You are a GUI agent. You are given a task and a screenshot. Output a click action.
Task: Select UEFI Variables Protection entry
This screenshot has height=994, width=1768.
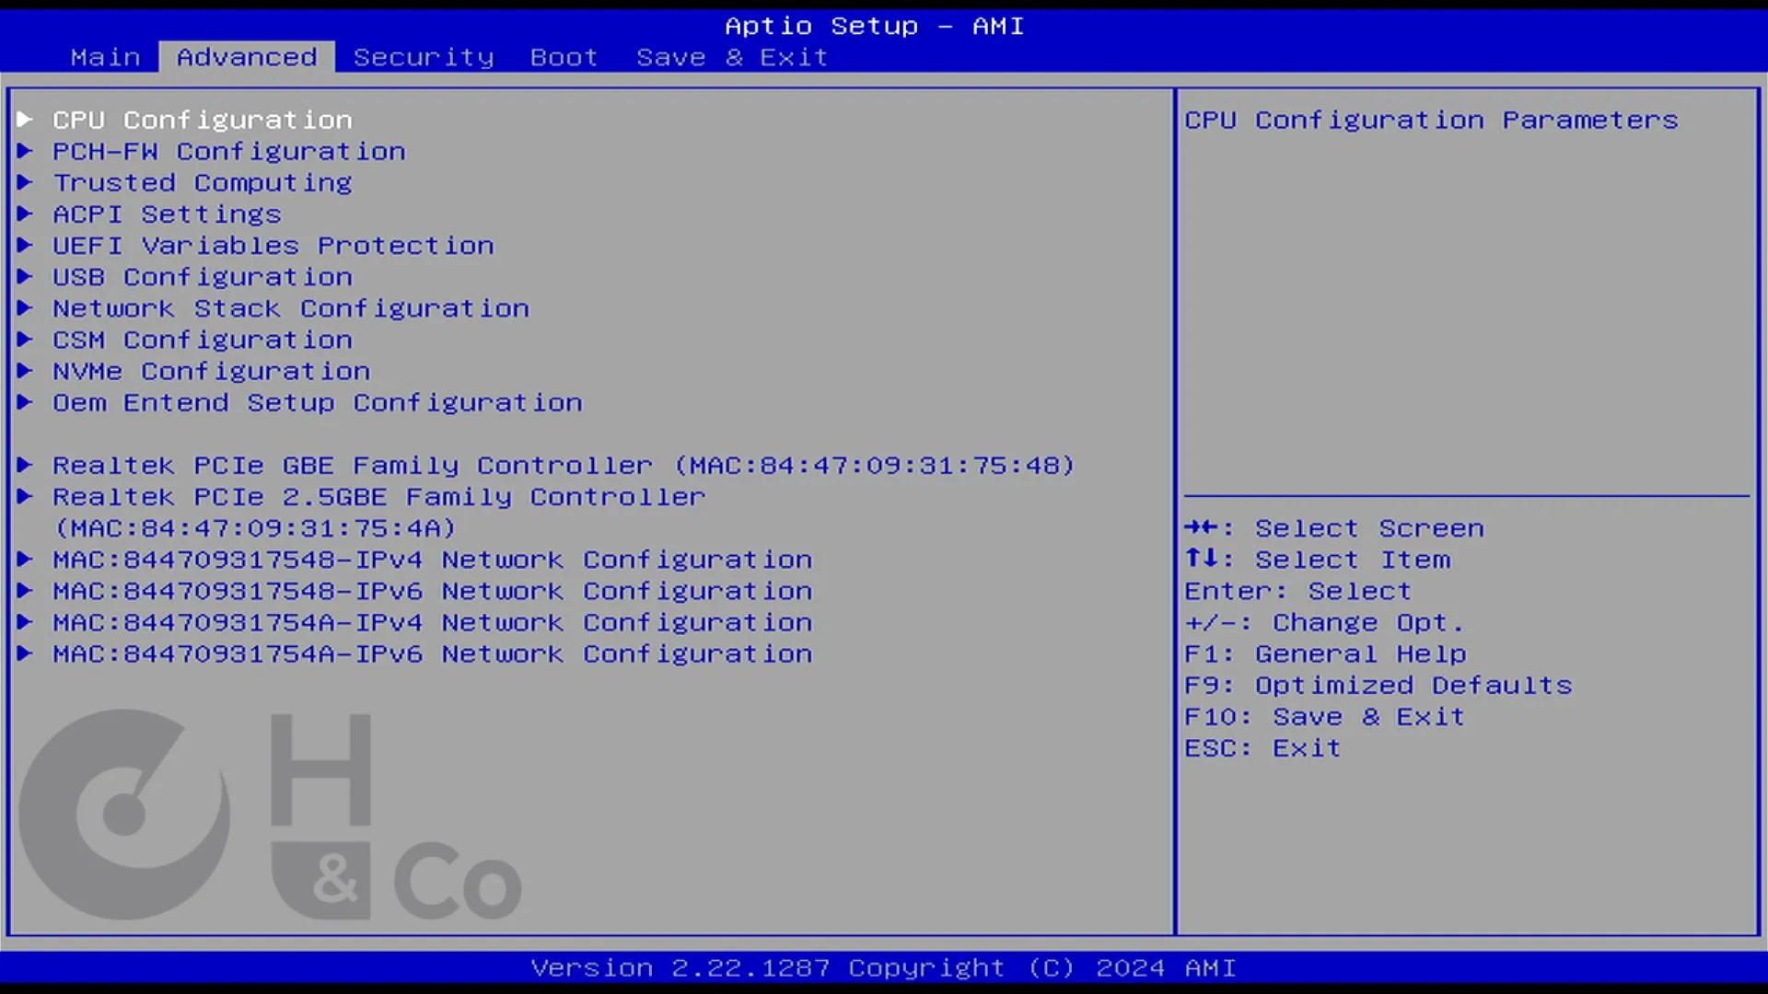(x=272, y=245)
